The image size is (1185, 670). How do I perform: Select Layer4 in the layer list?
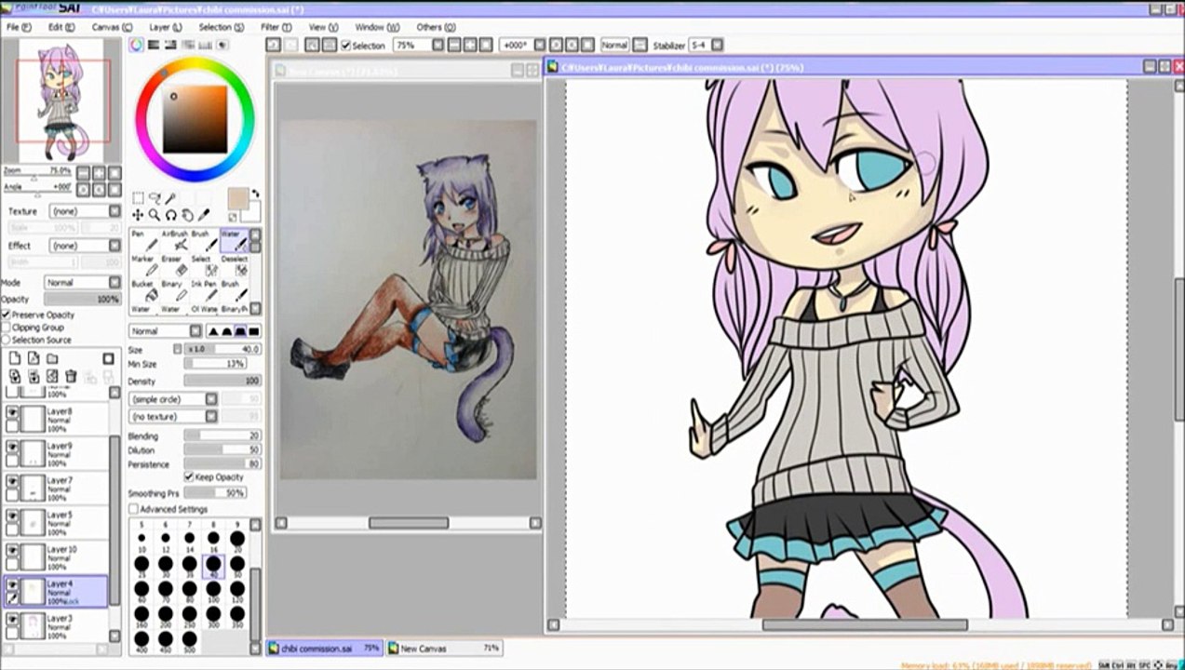tap(56, 591)
